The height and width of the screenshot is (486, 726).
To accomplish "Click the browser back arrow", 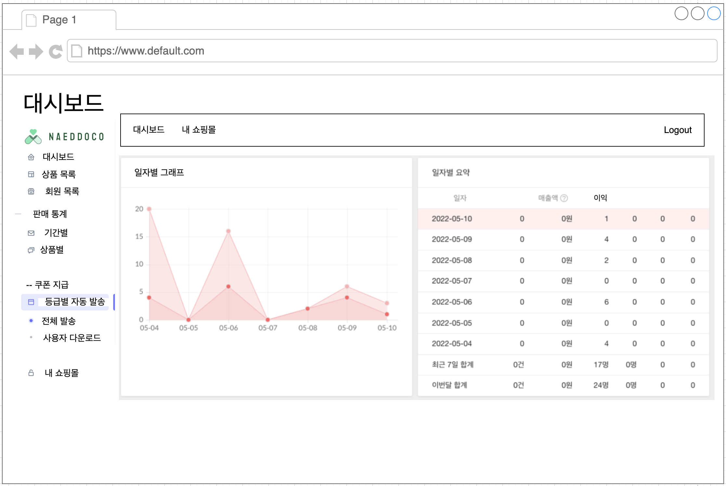I will 17,51.
